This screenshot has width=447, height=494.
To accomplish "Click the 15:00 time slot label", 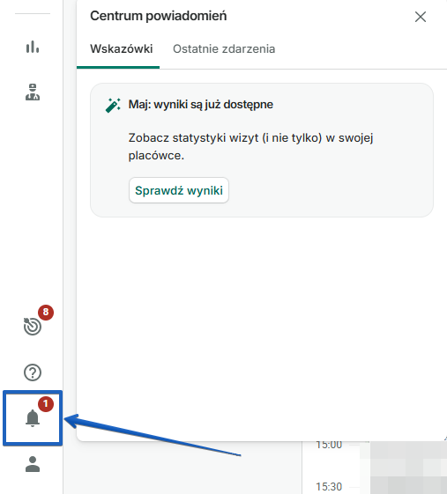I will (x=329, y=445).
